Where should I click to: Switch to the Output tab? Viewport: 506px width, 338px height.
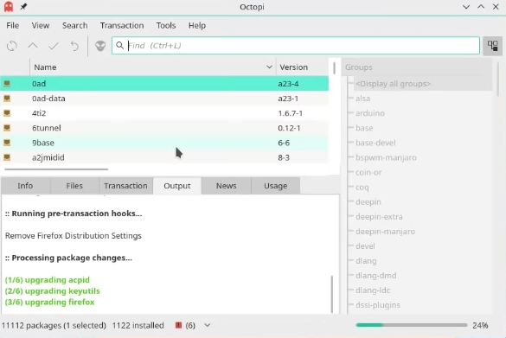(177, 186)
